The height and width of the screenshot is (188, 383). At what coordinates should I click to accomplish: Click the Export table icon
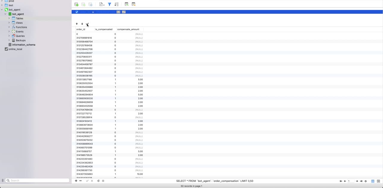click(x=133, y=4)
